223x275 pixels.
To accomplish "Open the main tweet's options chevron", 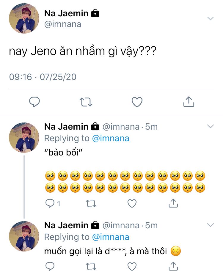I will [211, 18].
